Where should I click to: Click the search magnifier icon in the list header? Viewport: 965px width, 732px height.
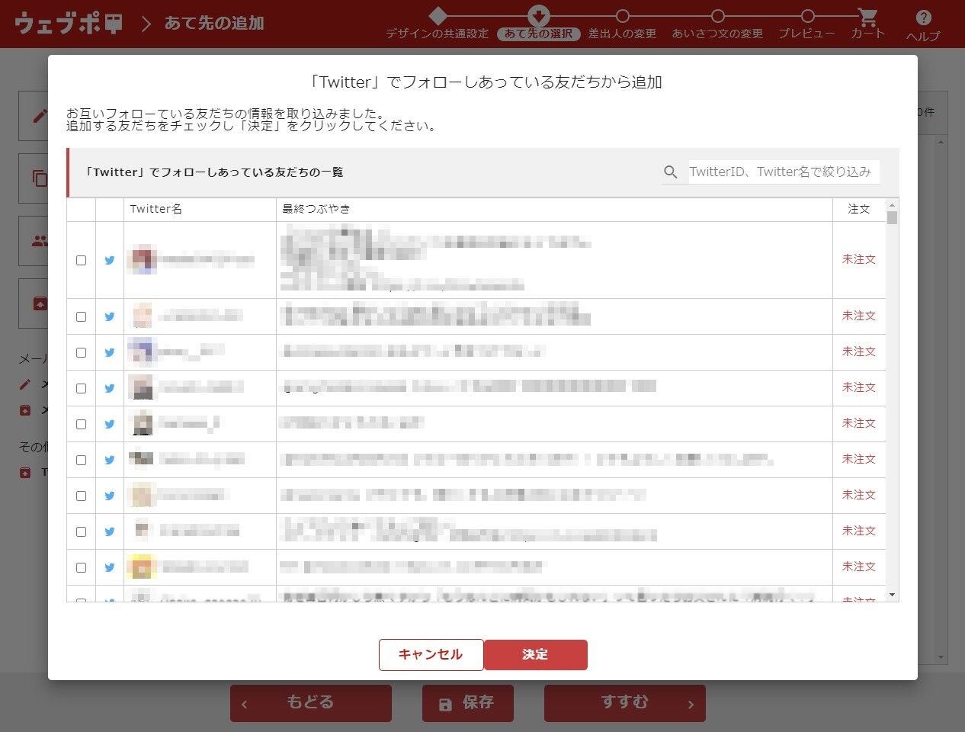(671, 172)
